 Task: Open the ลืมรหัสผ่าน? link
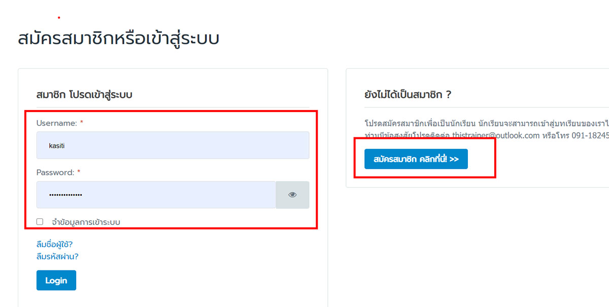57,256
